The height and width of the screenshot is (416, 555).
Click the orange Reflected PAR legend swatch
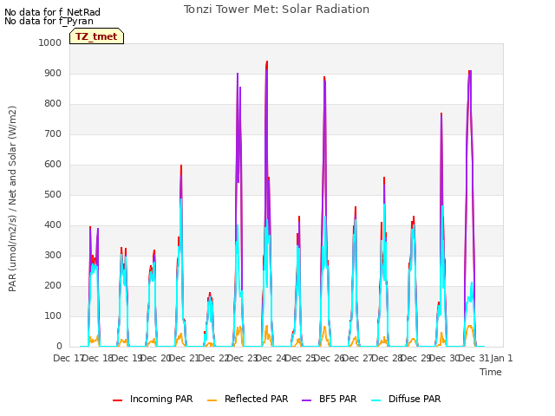[212, 400]
